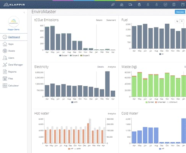The image size is (186, 153).
Task: Click the tall Mar bar in Electricity chart
Action: pyautogui.click(x=107, y=84)
